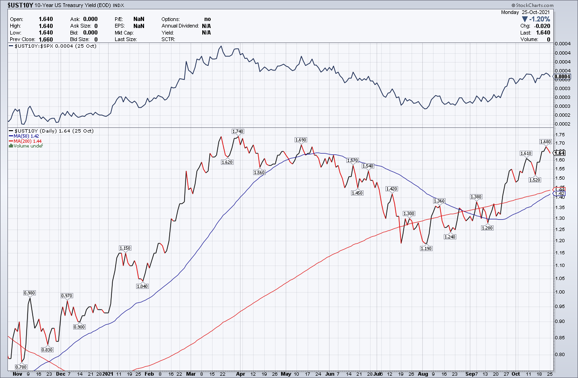This screenshot has width=578, height=378.
Task: Click the 2021 year label on x-axis
Action: [107, 373]
